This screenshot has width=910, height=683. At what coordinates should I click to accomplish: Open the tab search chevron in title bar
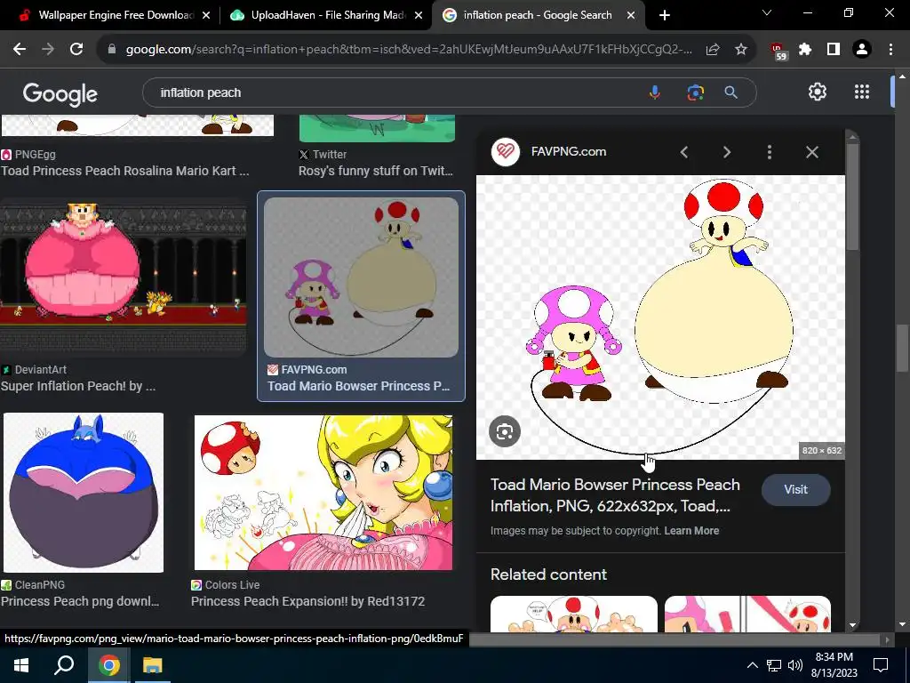click(x=767, y=12)
